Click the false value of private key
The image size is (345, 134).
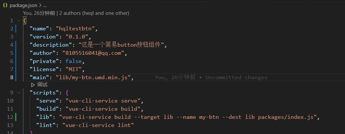pyautogui.click(x=73, y=61)
